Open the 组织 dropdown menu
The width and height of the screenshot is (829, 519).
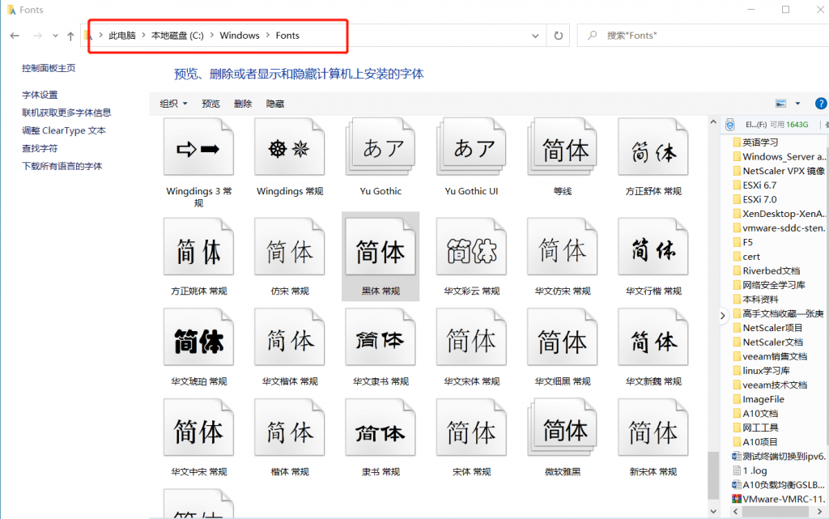point(173,104)
